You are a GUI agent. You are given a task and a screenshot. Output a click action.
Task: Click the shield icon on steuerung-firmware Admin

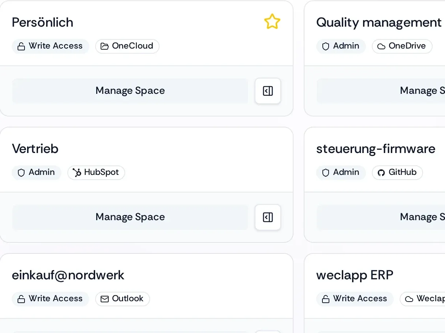click(326, 173)
